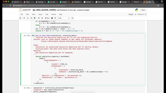This screenshot has width=166, height=93.
Task: Click inside the get_no_seg_report code cell
Action: pos(88,59)
